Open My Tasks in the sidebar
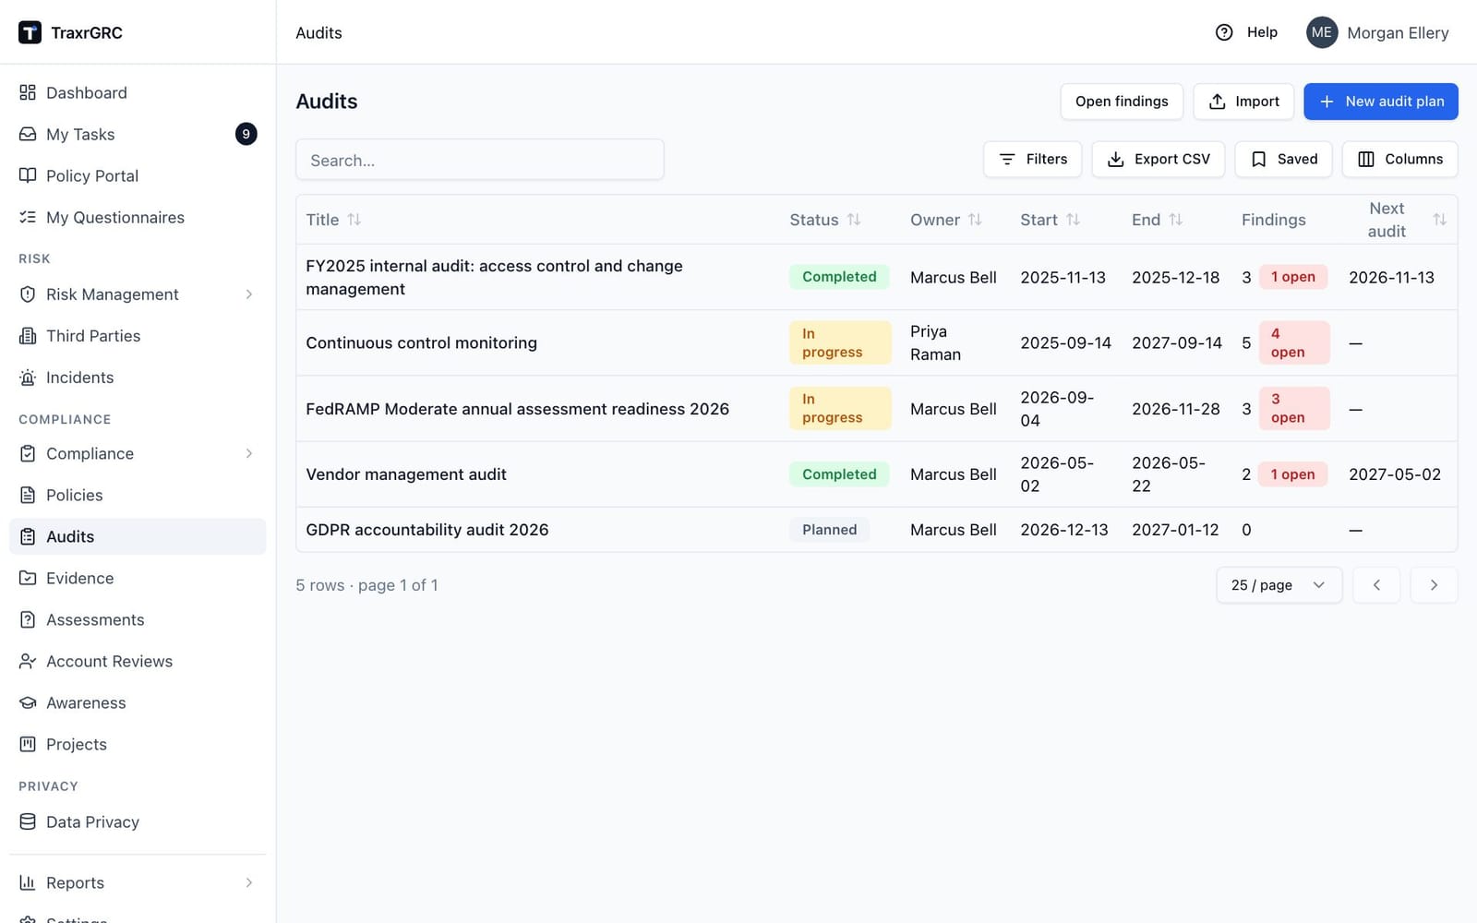The height and width of the screenshot is (923, 1477). pos(138,134)
